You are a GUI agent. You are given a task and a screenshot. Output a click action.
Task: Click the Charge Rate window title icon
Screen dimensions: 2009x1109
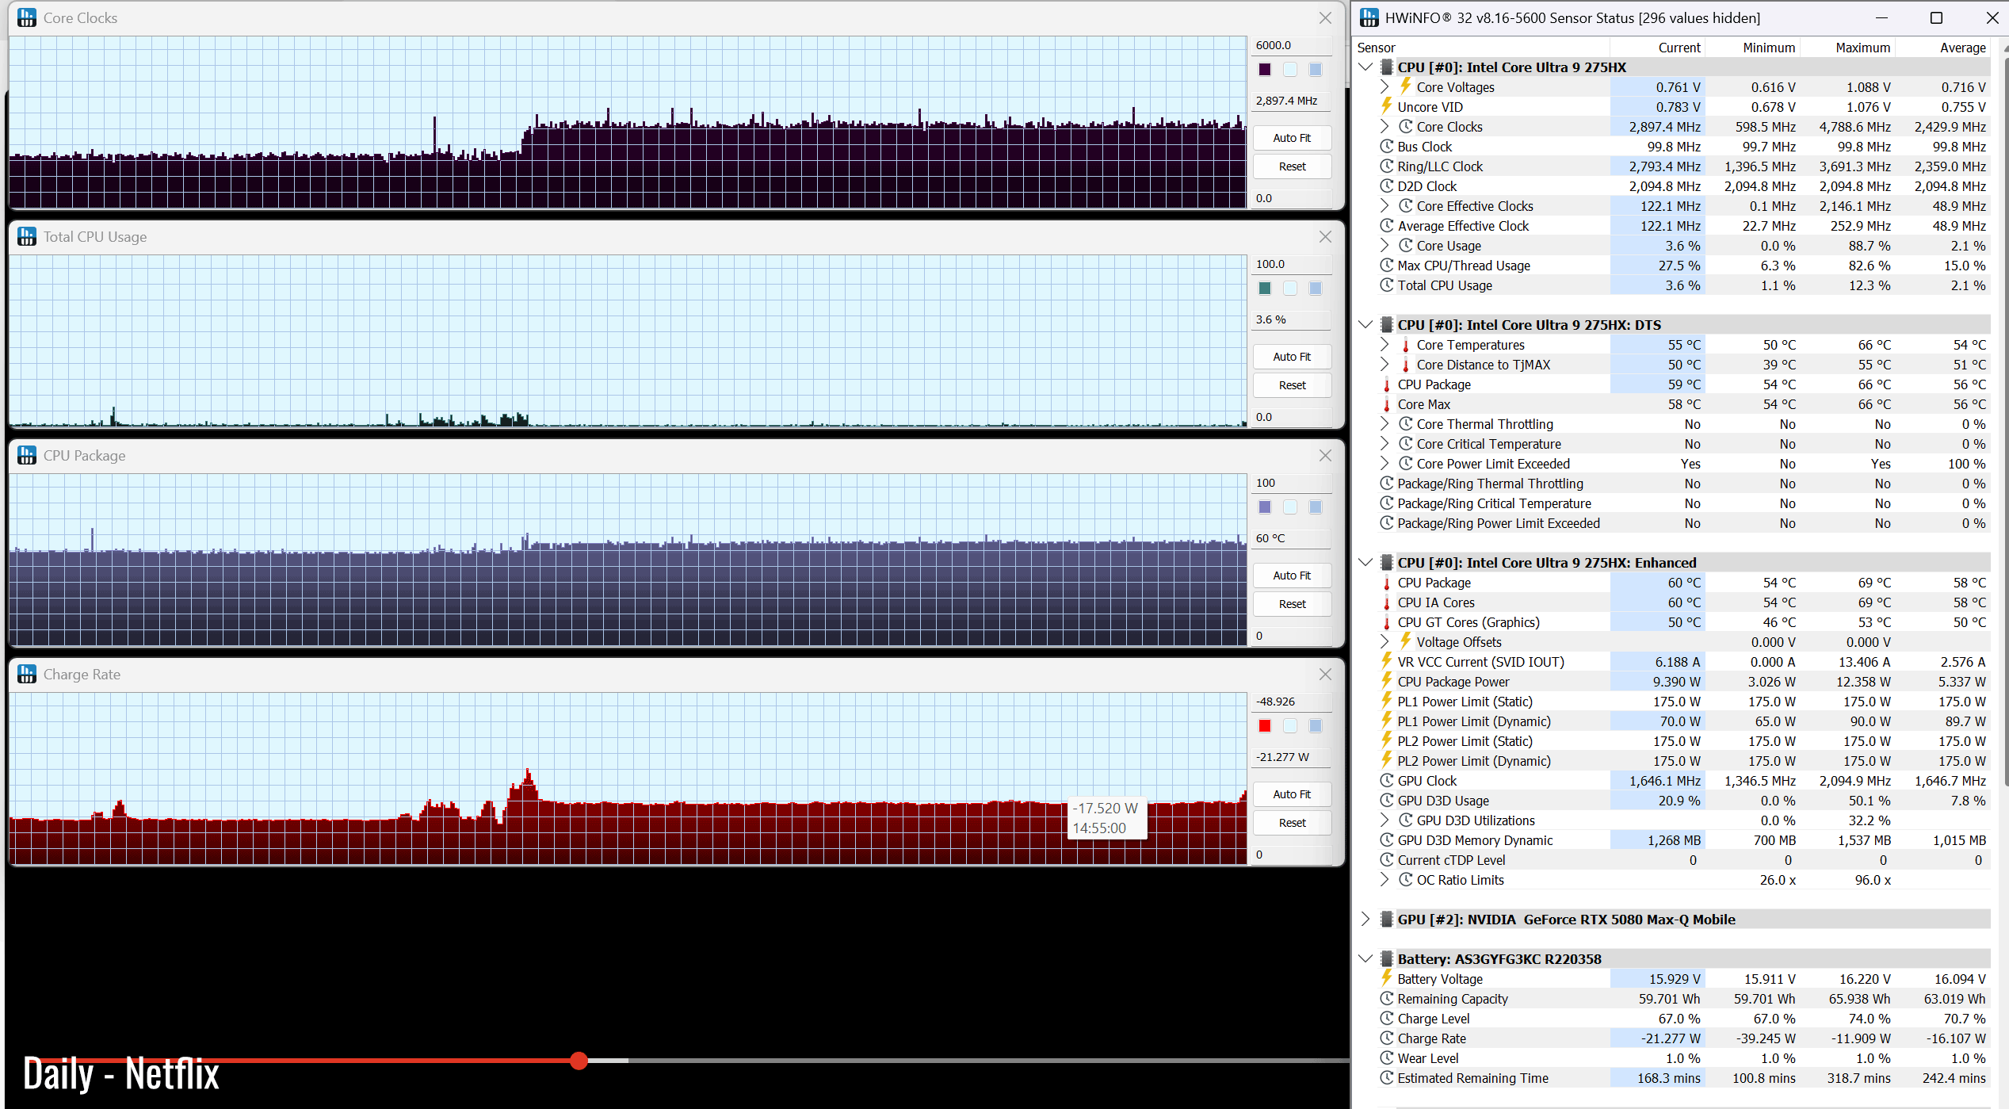pyautogui.click(x=27, y=674)
